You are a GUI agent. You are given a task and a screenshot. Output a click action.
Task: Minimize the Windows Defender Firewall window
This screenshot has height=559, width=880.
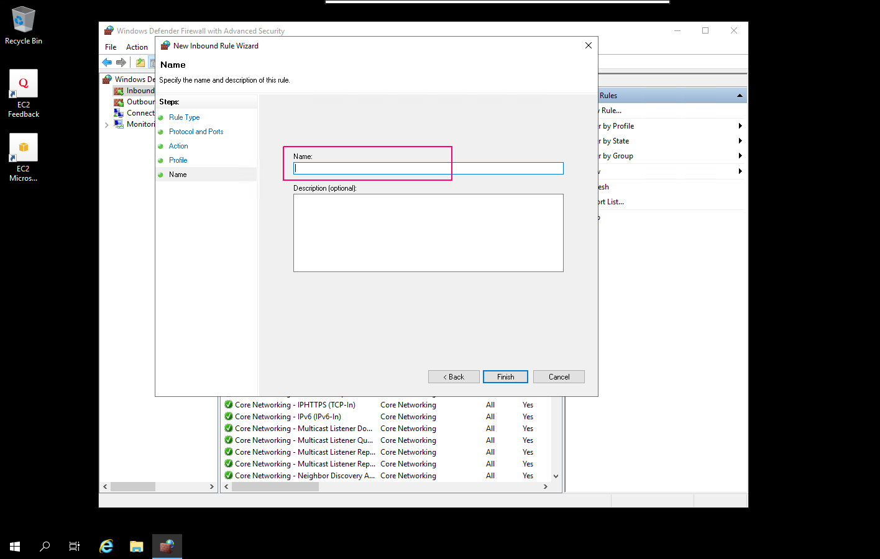677,30
